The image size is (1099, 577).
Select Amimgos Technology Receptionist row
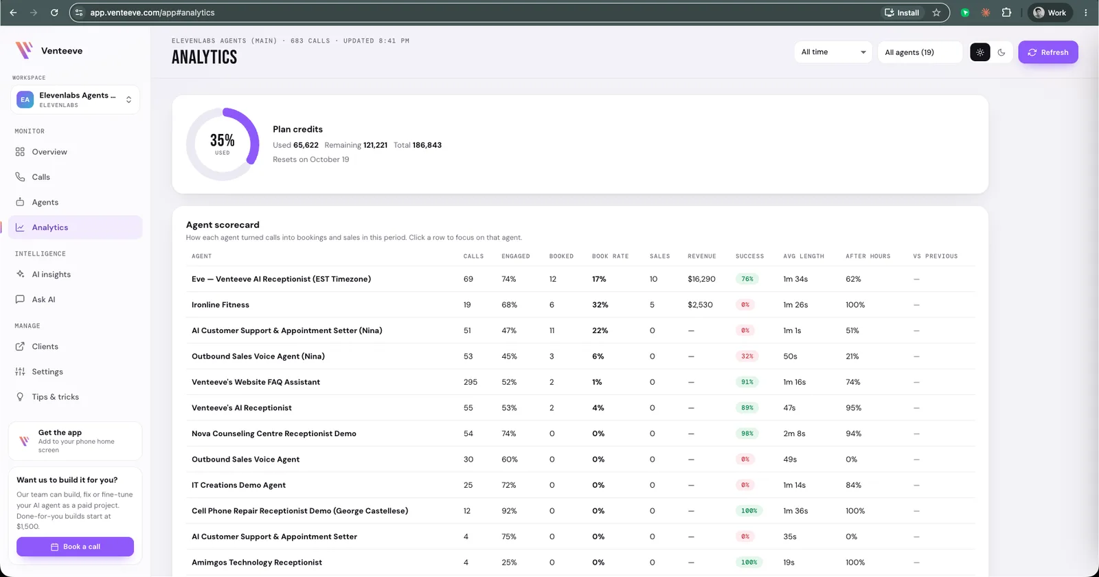coord(580,563)
